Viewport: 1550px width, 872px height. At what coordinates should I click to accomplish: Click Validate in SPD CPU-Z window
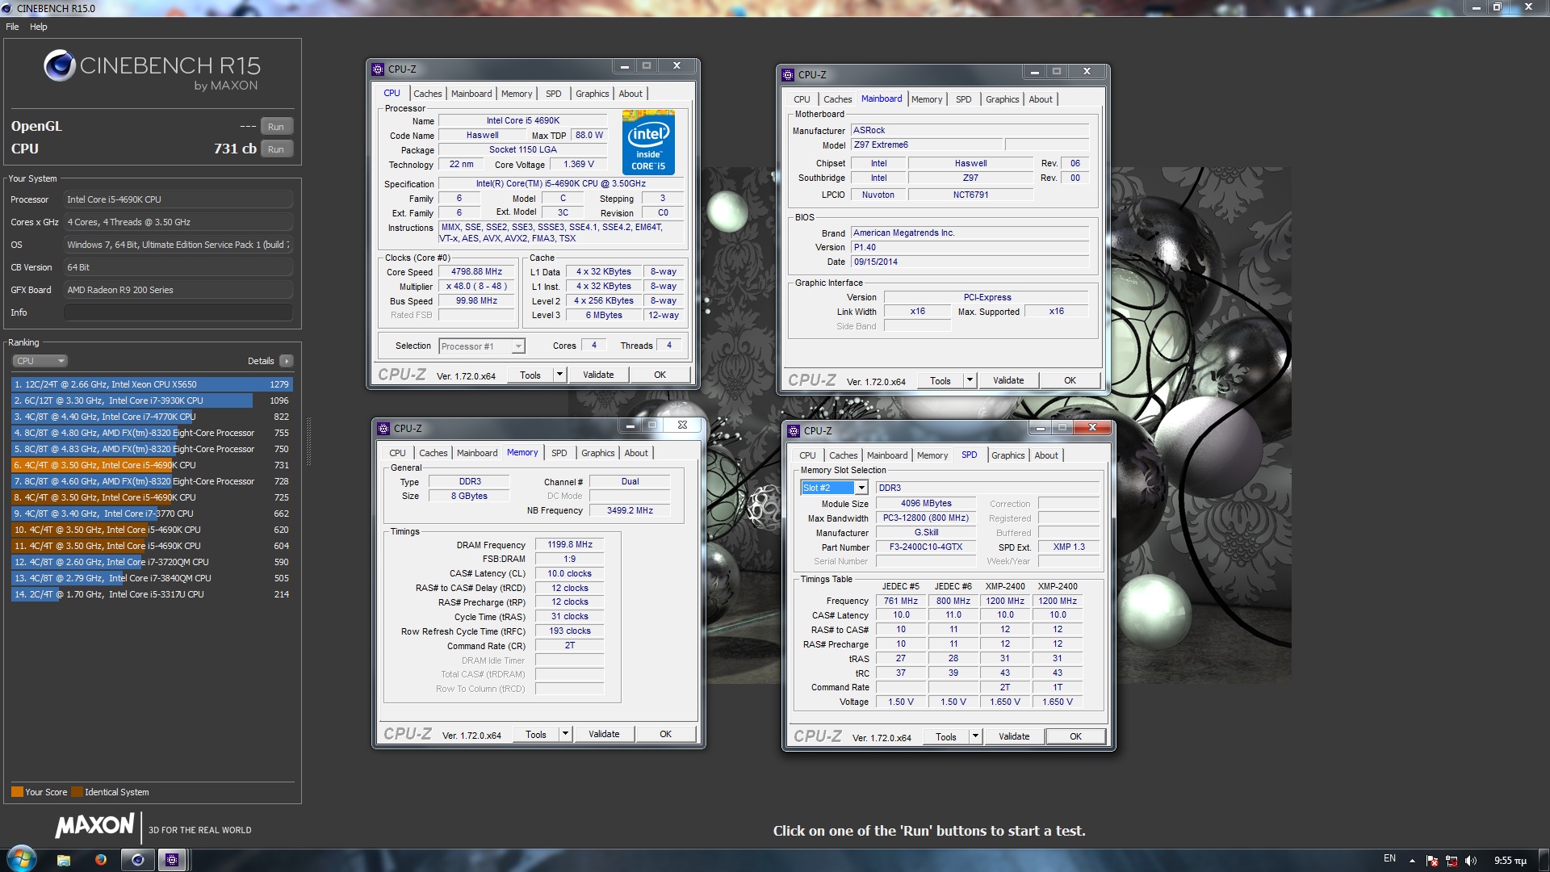(x=1014, y=737)
